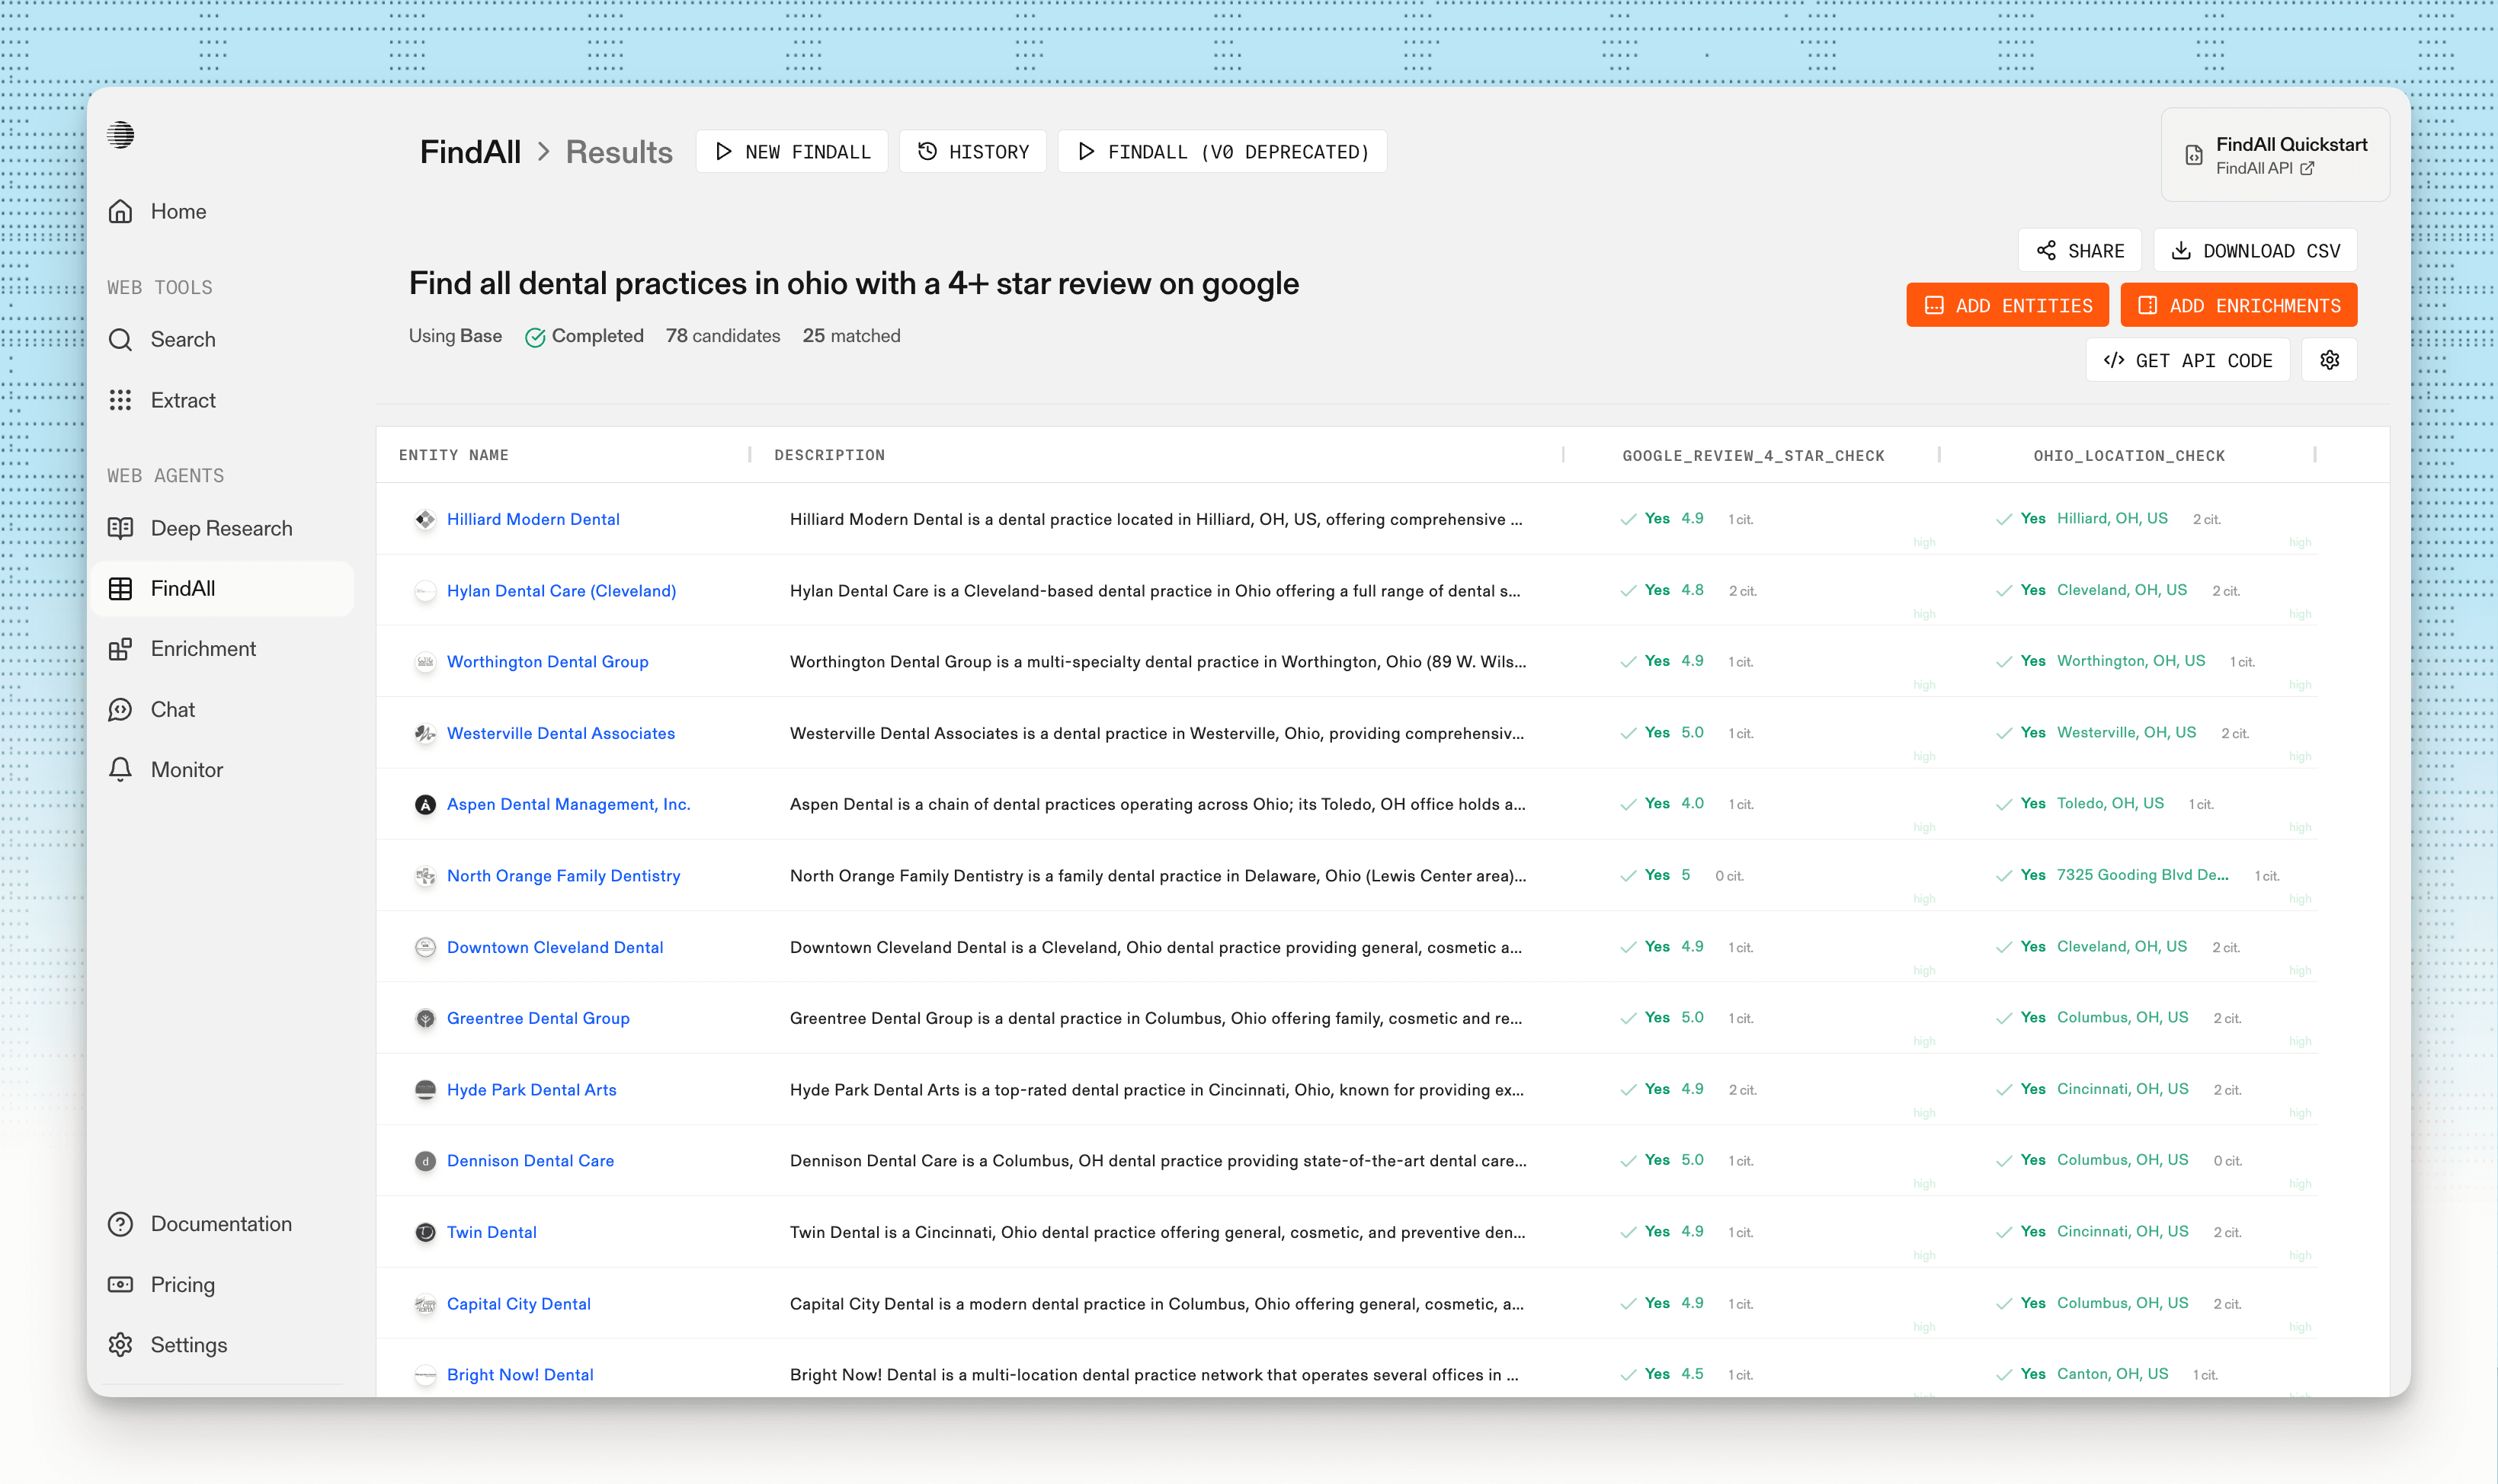Screen dimensions: 2498x1484
Task: Open Hilliard Modern Dental entity link
Action: coord(533,520)
